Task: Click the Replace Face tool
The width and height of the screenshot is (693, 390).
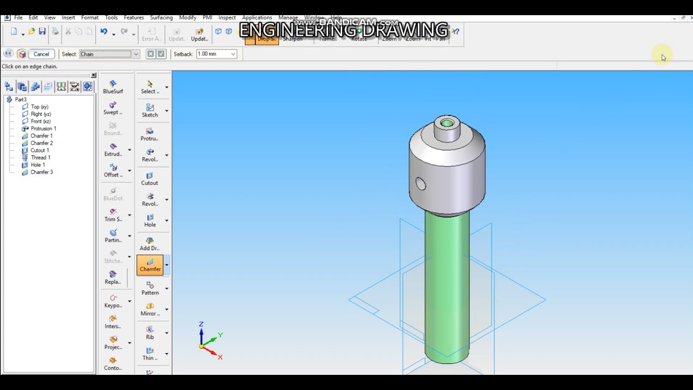Action: coord(113,277)
